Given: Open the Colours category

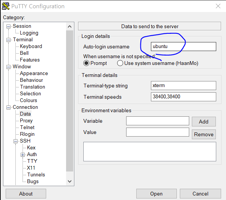Looking at the screenshot, I should pos(29,101).
